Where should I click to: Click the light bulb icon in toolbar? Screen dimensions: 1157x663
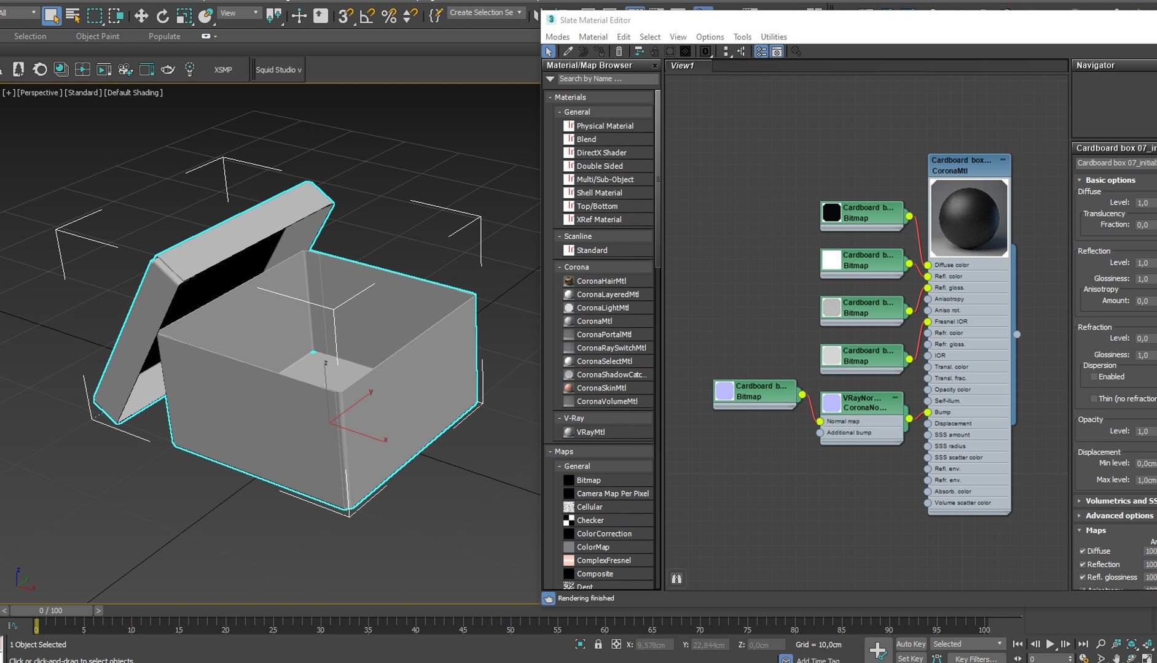click(189, 69)
